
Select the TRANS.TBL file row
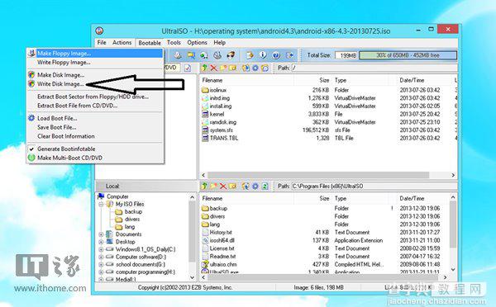[328, 138]
